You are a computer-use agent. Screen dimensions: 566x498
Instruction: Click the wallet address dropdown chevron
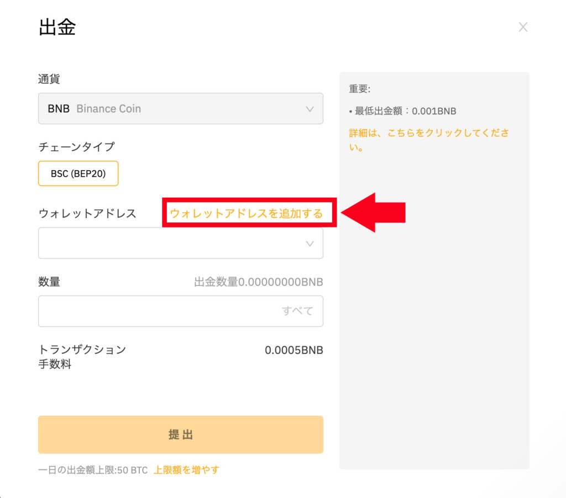[310, 244]
